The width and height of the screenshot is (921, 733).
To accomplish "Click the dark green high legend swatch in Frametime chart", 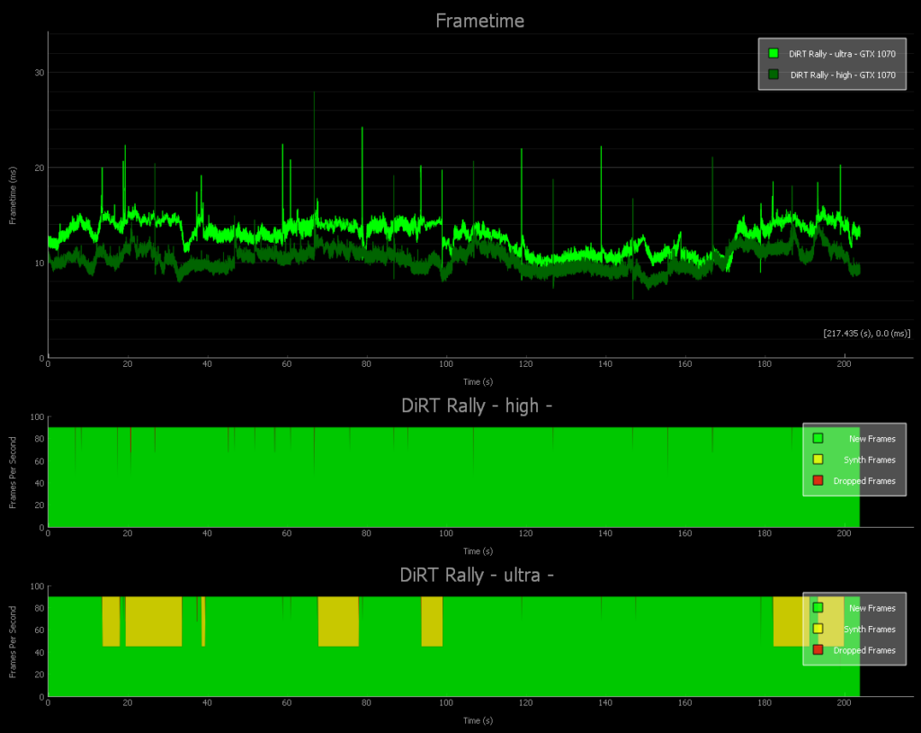I will (x=773, y=76).
